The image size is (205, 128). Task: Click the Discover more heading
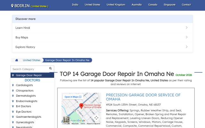pyautogui.click(x=26, y=19)
